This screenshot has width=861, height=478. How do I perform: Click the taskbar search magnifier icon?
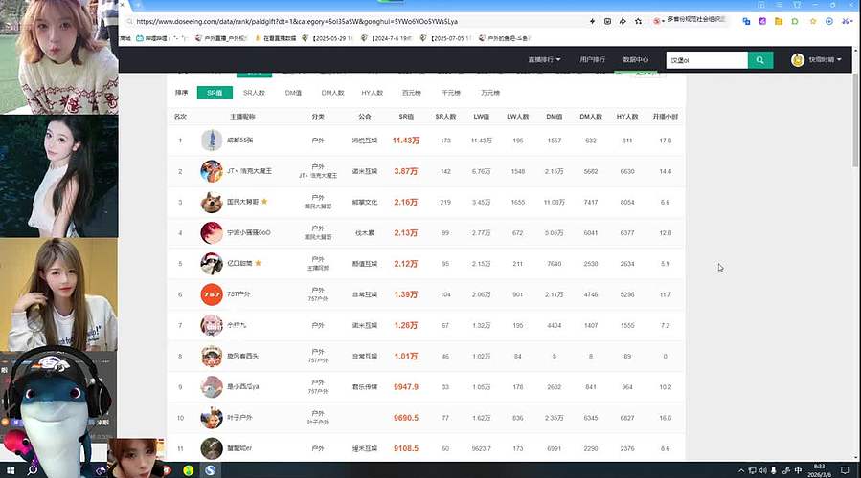pyautogui.click(x=33, y=470)
